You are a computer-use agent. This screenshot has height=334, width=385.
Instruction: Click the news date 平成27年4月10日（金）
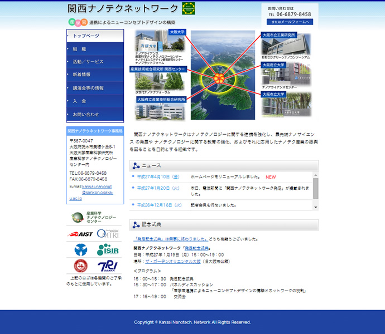158,176
